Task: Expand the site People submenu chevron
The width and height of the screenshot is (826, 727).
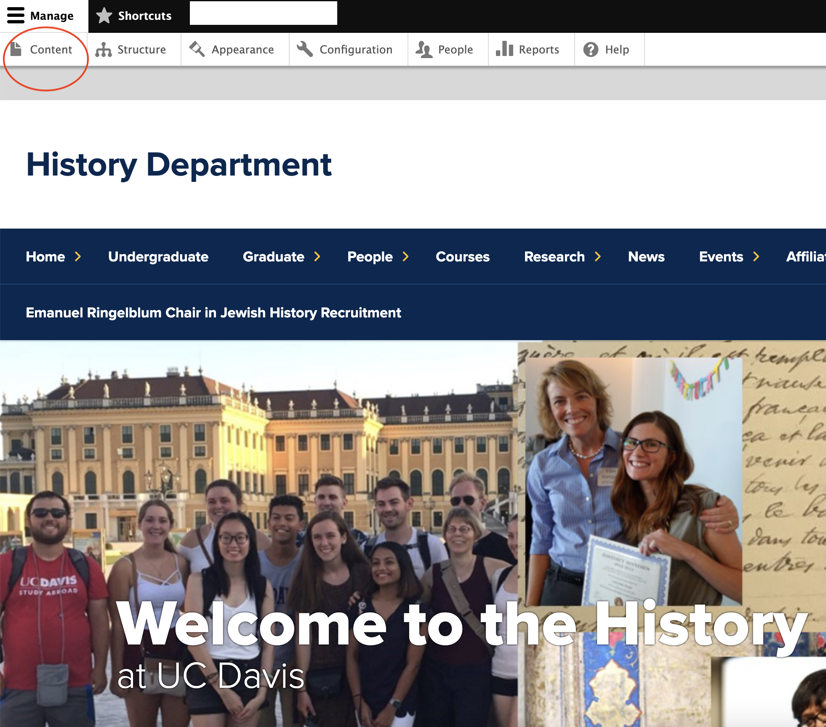Action: [x=406, y=256]
